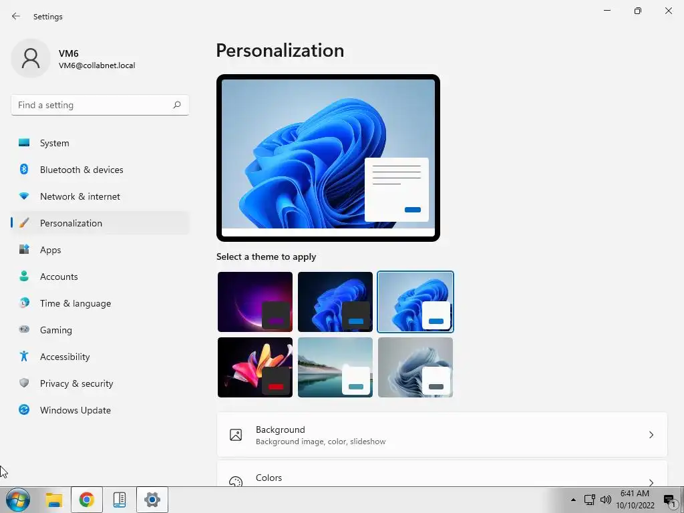Apply the dark blue bloom theme

coord(335,302)
